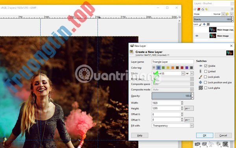Close the New Layer dialog
Viewport: 236px width, 148px height.
231,46
